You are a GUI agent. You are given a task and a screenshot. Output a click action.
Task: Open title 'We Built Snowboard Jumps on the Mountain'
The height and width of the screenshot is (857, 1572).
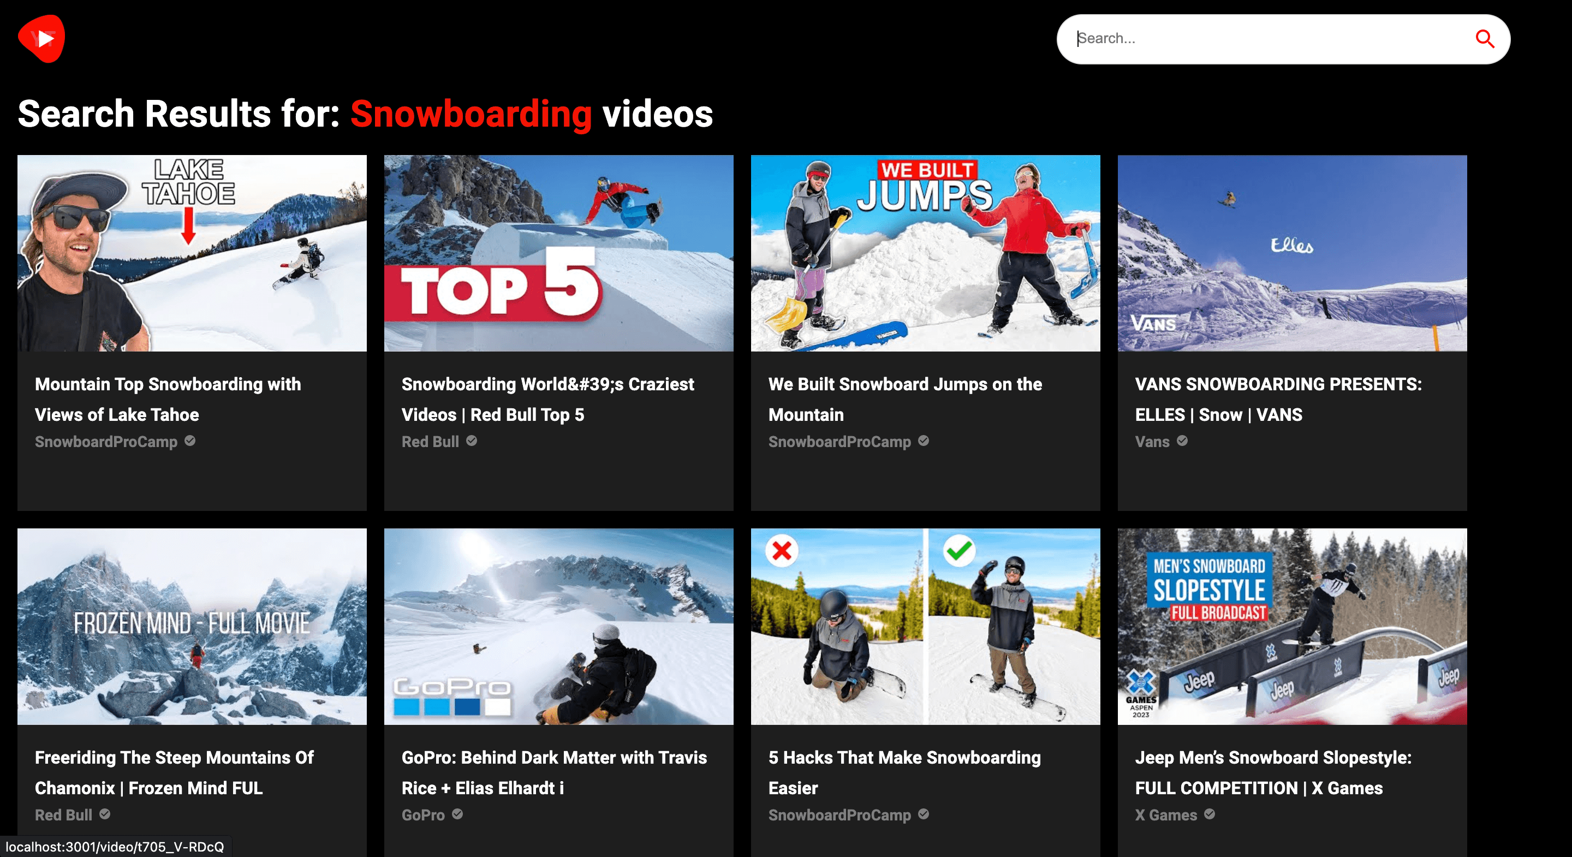[x=905, y=399]
